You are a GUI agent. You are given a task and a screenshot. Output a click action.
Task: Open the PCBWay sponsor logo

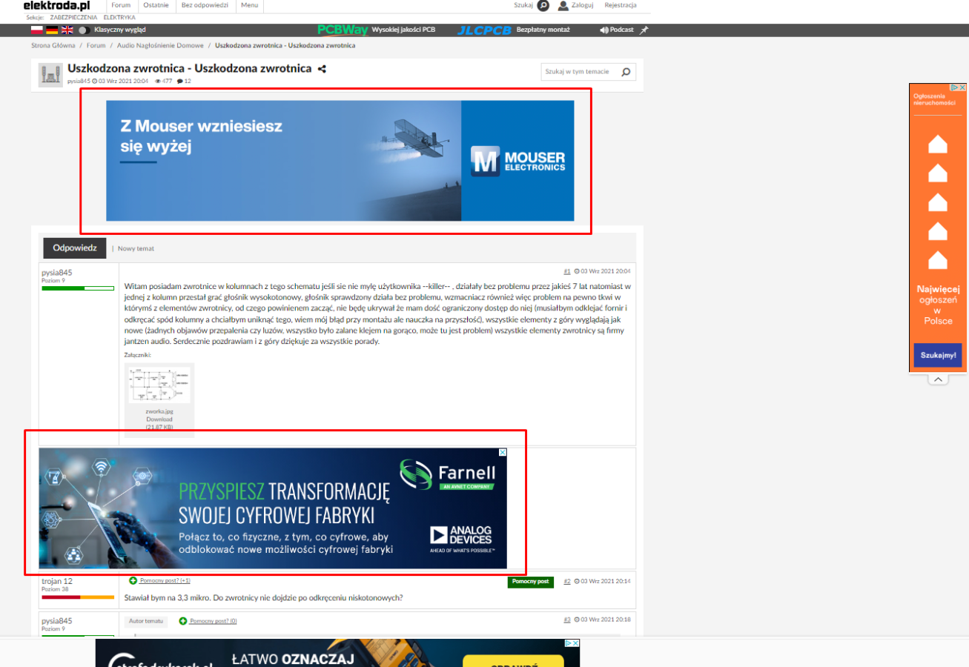[x=343, y=30]
